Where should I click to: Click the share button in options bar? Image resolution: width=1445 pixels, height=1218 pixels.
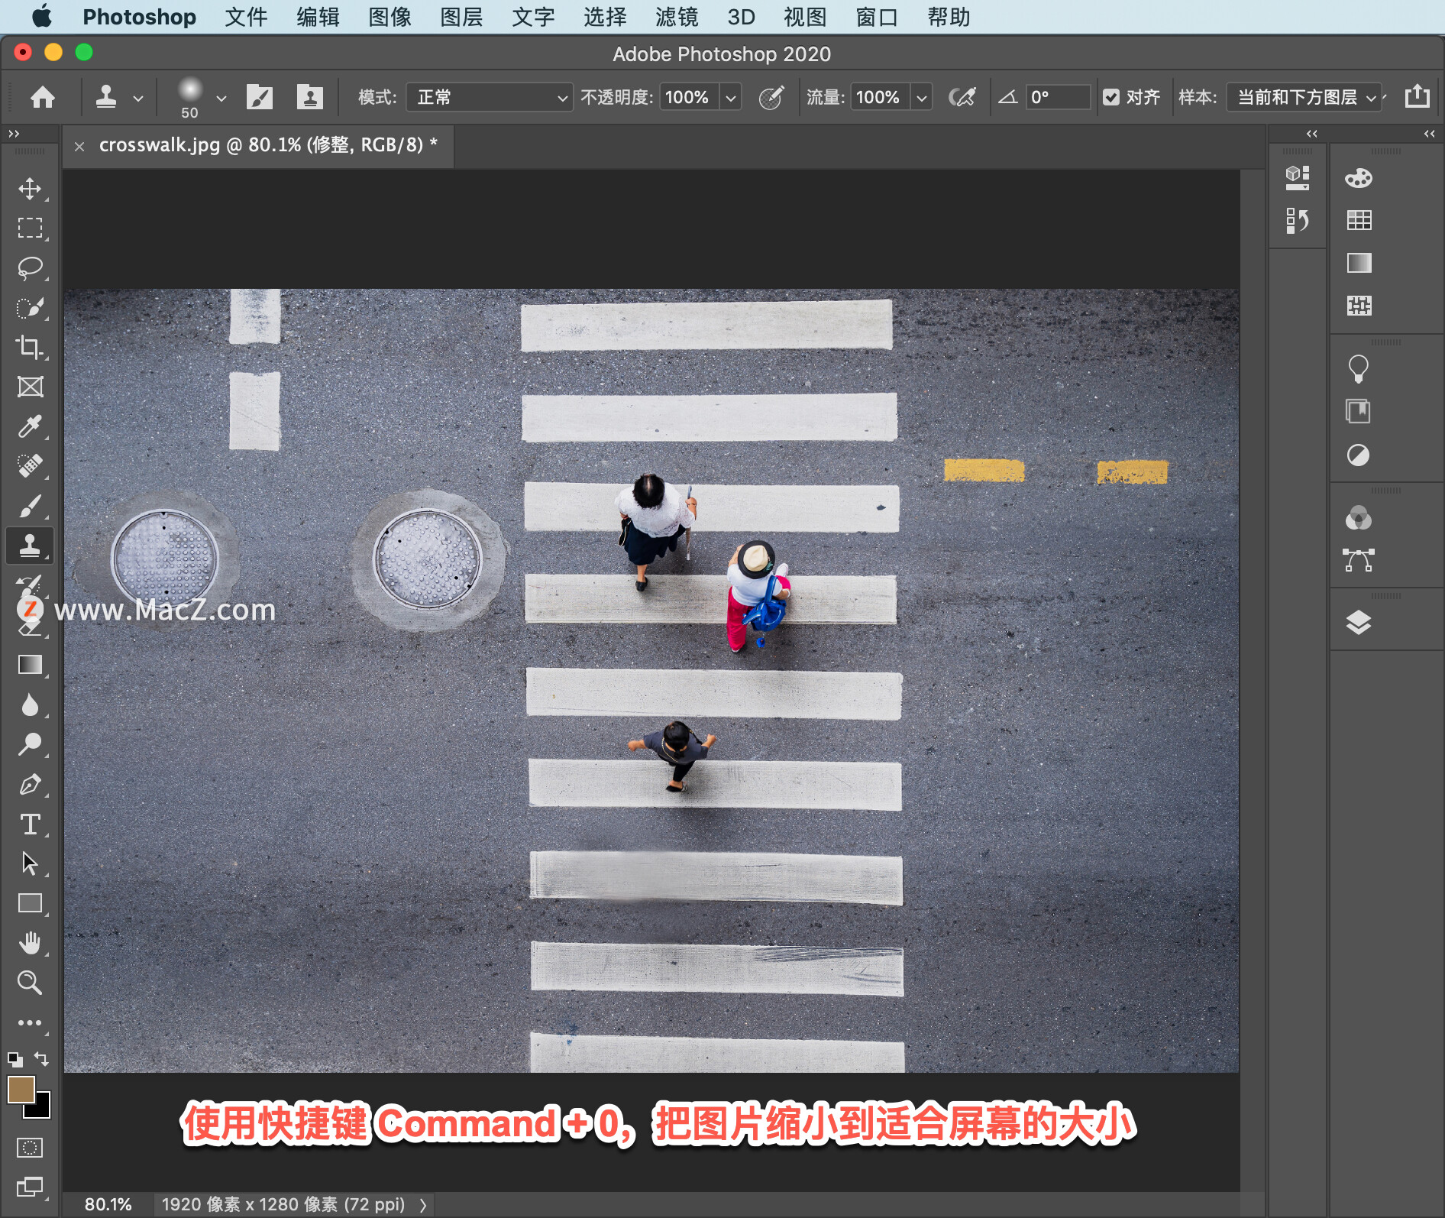click(1417, 96)
